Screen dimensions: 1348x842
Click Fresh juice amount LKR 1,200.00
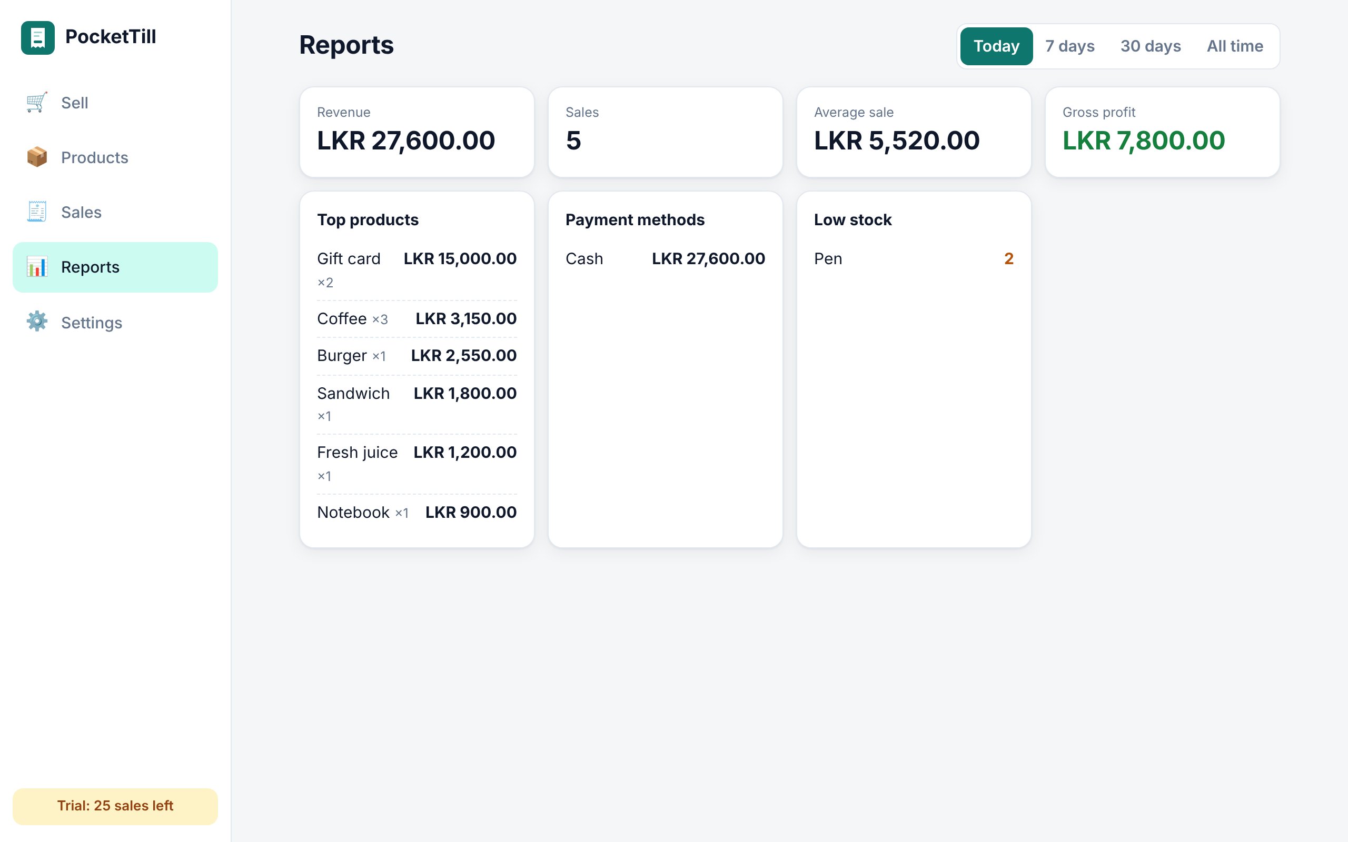[465, 452]
